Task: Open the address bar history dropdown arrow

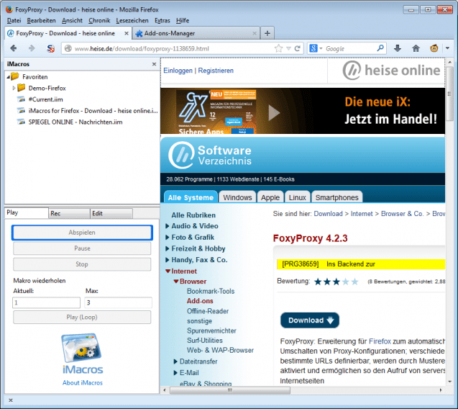Action: (288, 48)
